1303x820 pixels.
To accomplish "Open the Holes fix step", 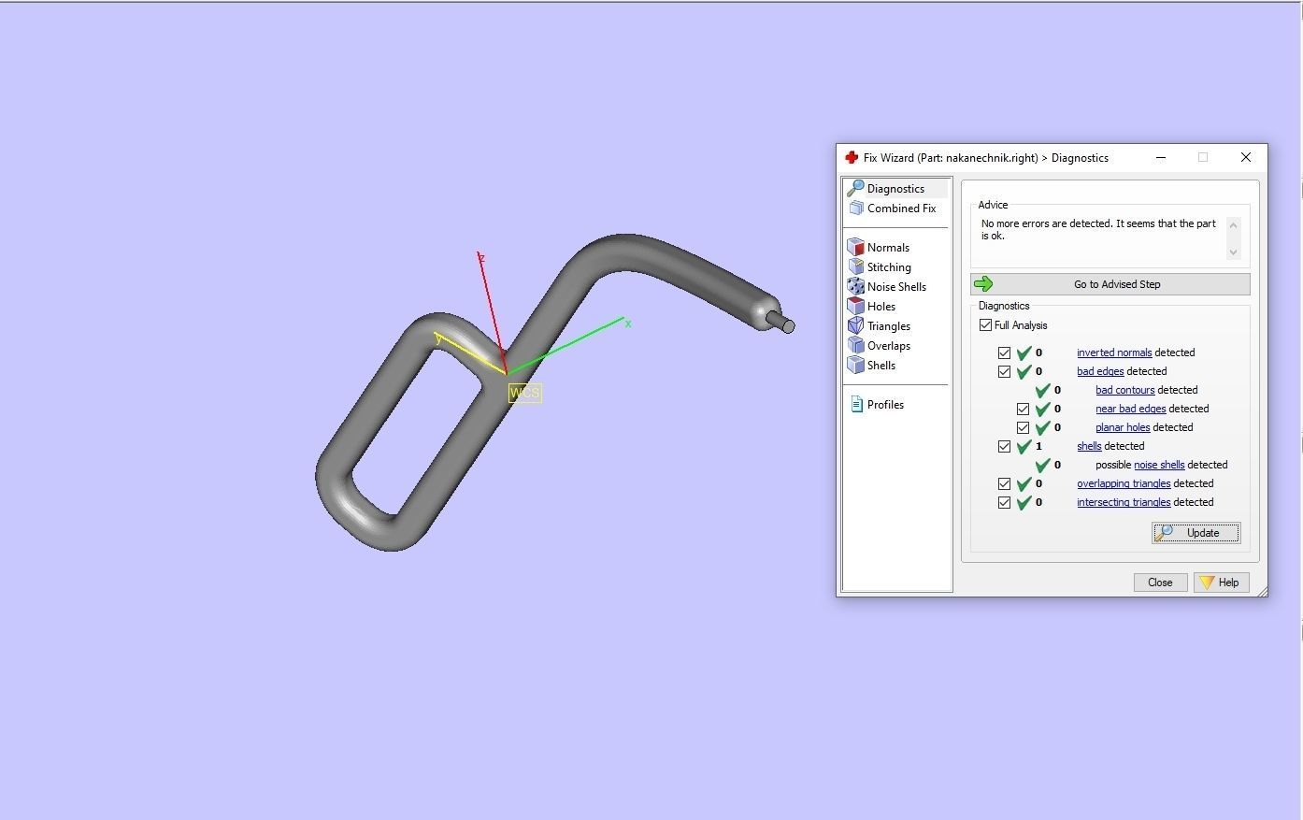I will click(881, 307).
